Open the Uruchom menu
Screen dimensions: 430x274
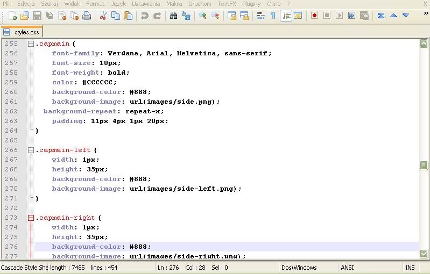pos(200,4)
